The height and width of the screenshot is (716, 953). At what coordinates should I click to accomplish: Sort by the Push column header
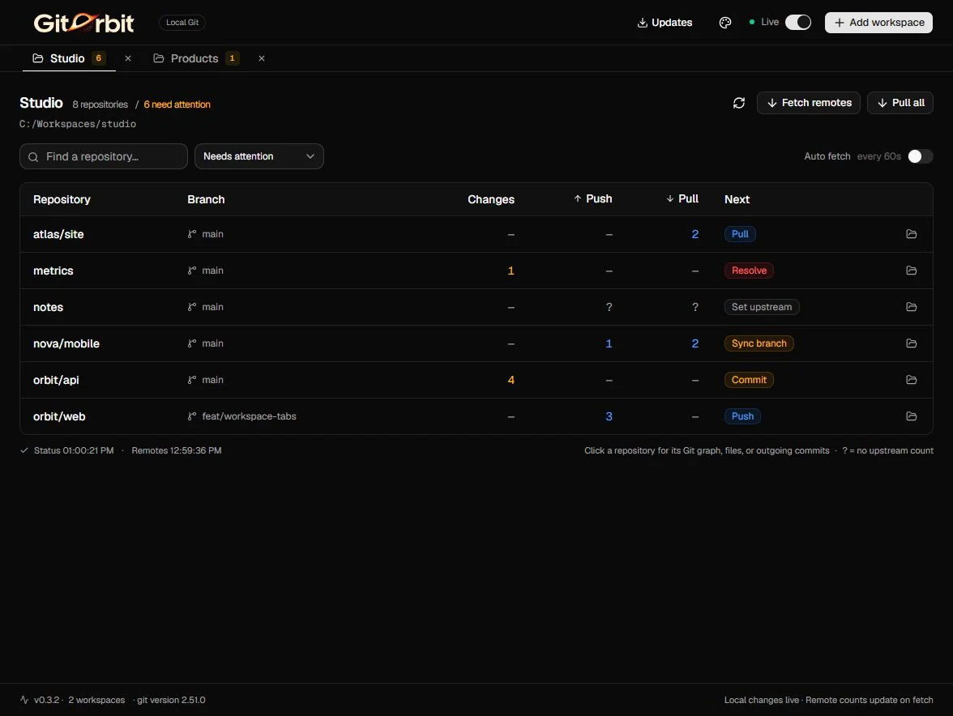click(x=592, y=198)
